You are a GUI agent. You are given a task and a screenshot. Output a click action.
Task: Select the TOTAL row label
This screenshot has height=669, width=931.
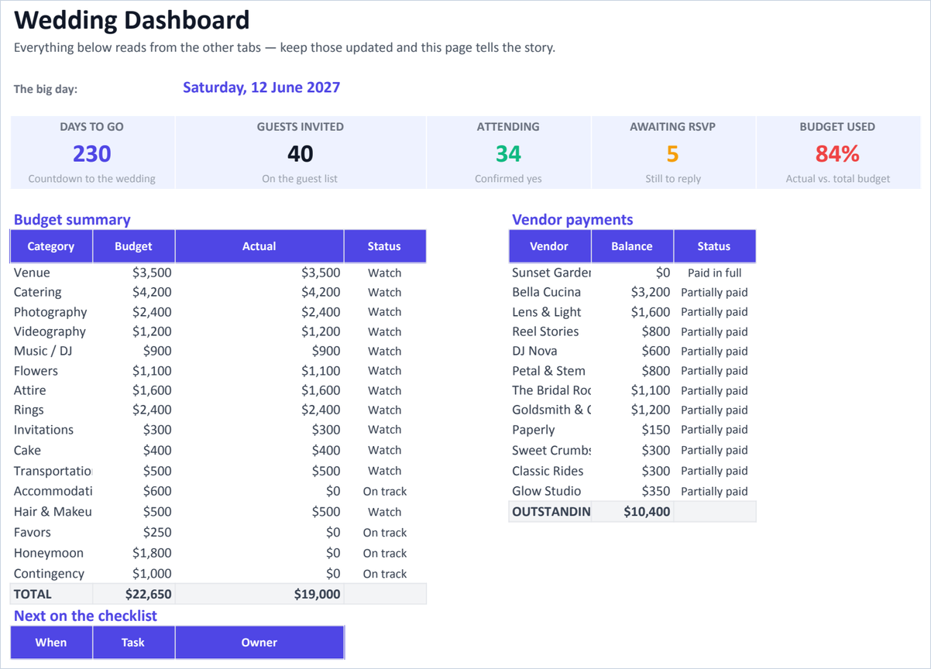coord(51,594)
